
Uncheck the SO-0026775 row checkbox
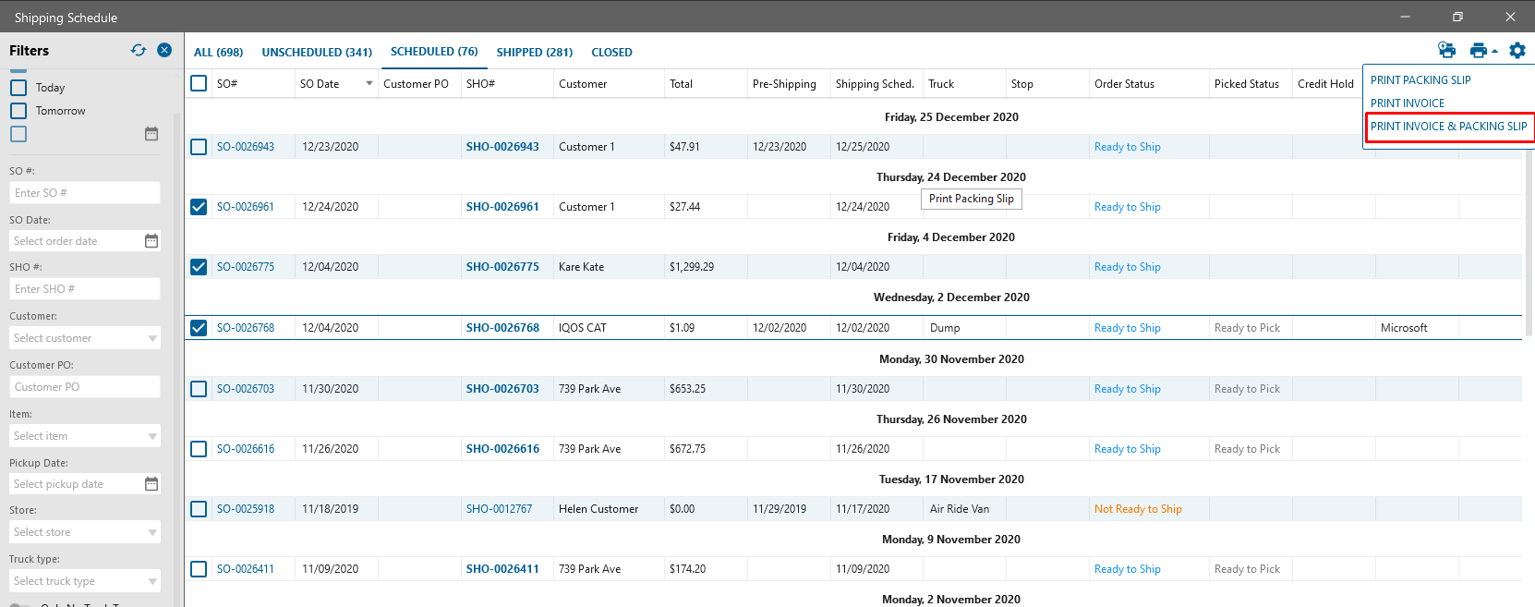199,267
